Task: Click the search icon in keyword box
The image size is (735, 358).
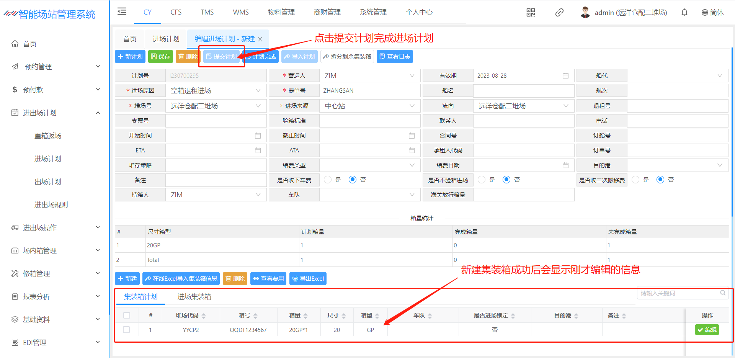Action: point(723,293)
